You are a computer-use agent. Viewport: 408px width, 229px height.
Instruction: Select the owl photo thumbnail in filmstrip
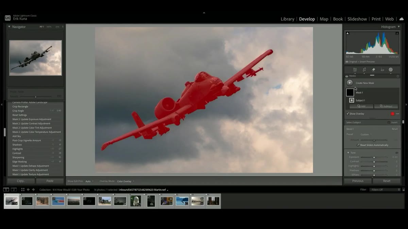[x=136, y=201]
